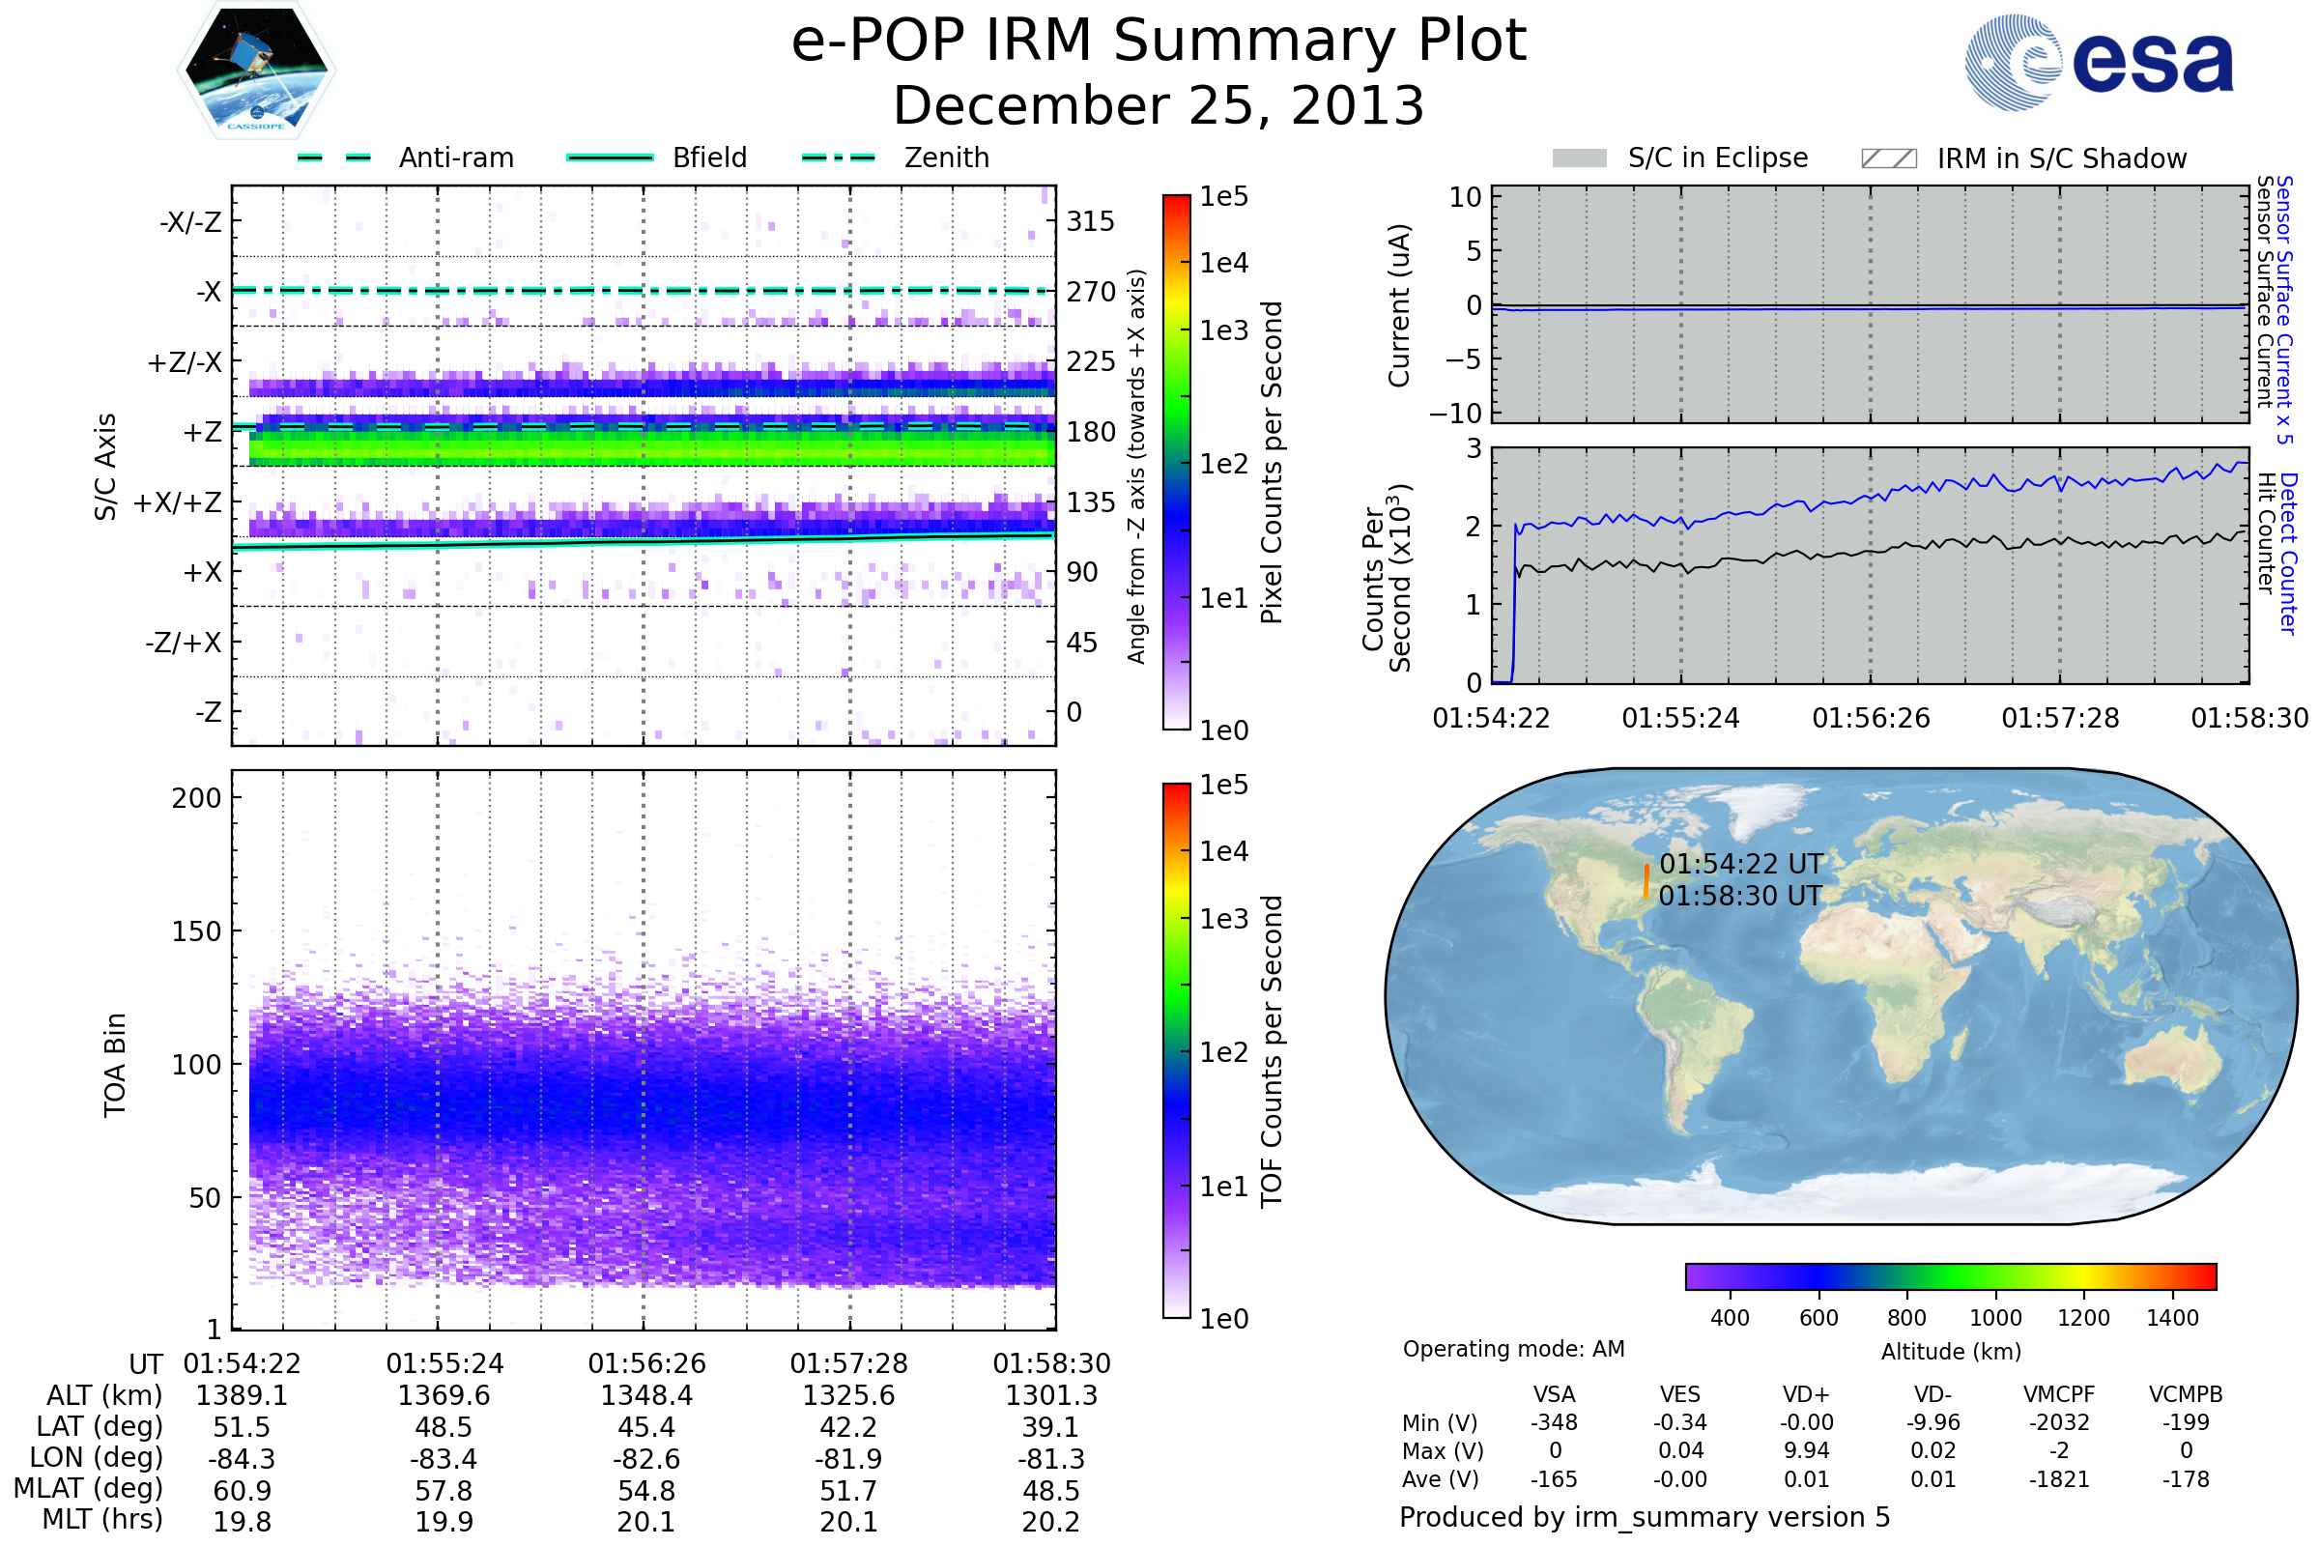
Task: Click the Produced by irm_summary version 5 text
Action: [x=1644, y=1516]
